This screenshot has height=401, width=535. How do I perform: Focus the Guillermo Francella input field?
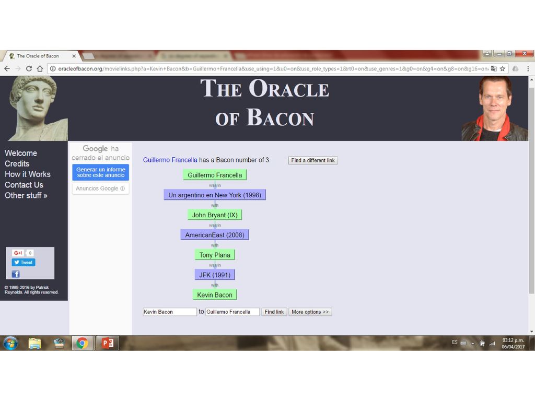(x=232, y=312)
